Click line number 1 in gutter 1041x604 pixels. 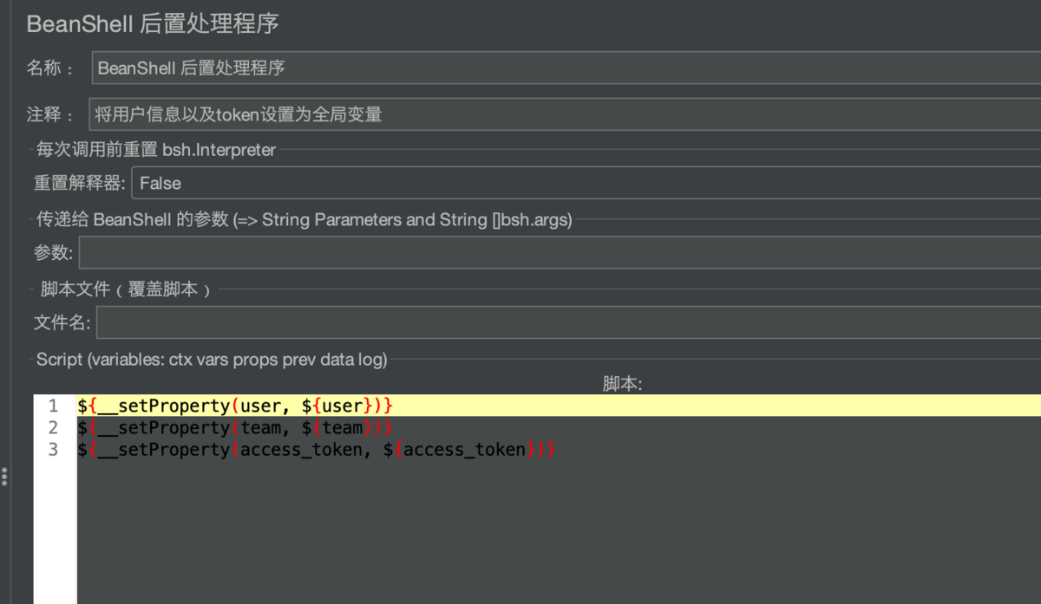(x=54, y=406)
